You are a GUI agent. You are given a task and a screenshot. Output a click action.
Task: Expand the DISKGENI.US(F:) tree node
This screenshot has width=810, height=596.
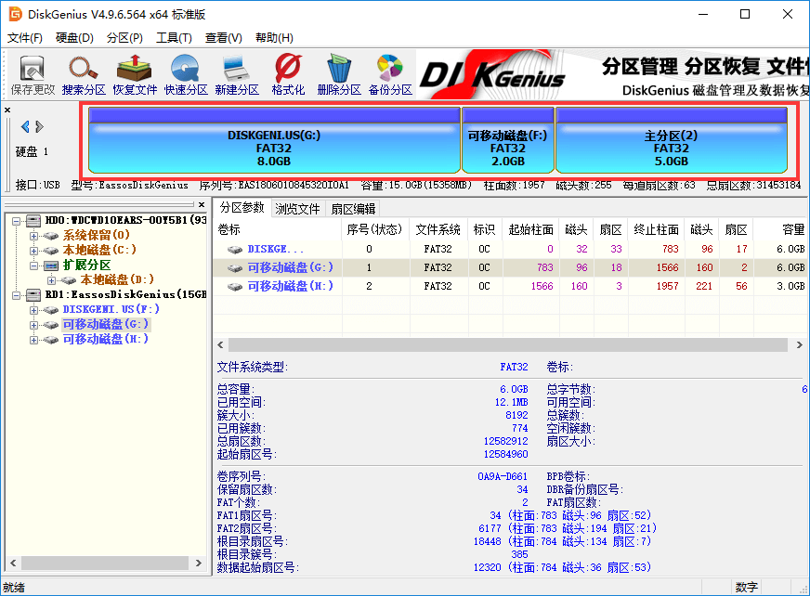pos(34,310)
